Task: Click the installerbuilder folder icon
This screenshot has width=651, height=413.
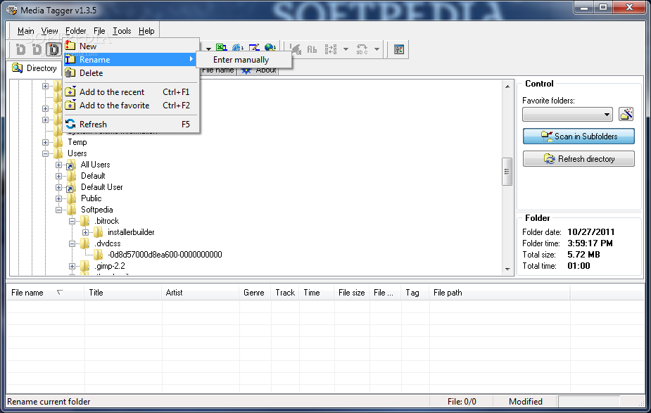Action: pyautogui.click(x=98, y=232)
